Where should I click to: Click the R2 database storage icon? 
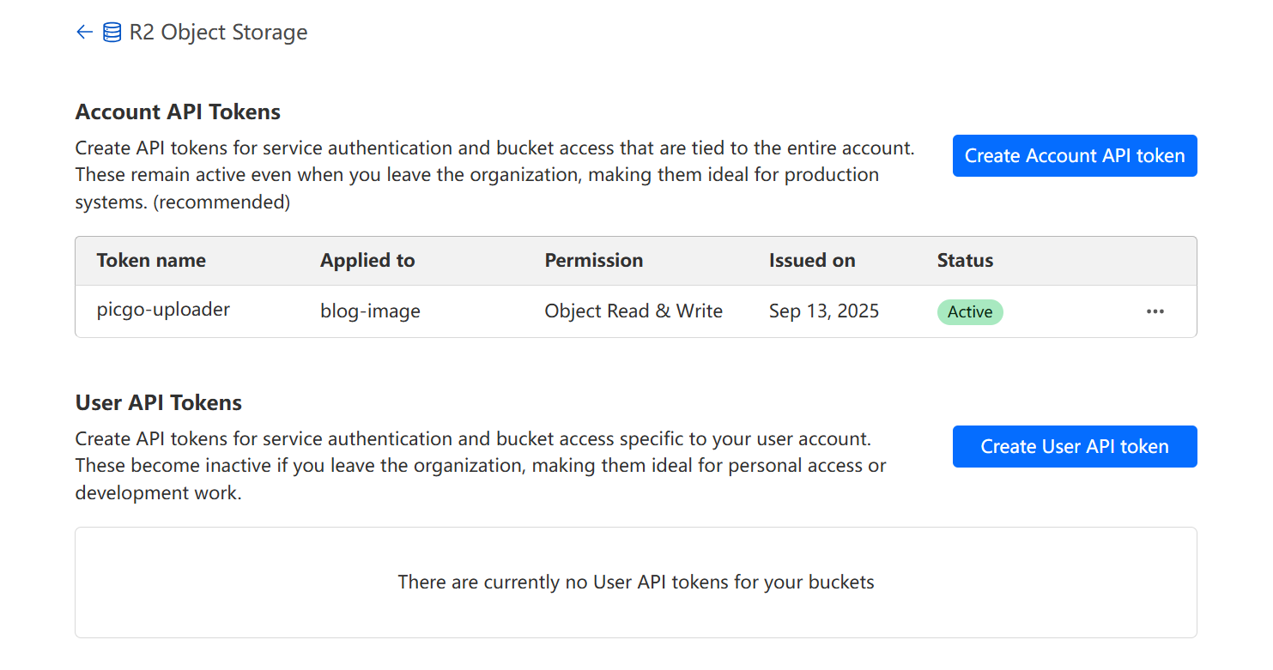(112, 33)
